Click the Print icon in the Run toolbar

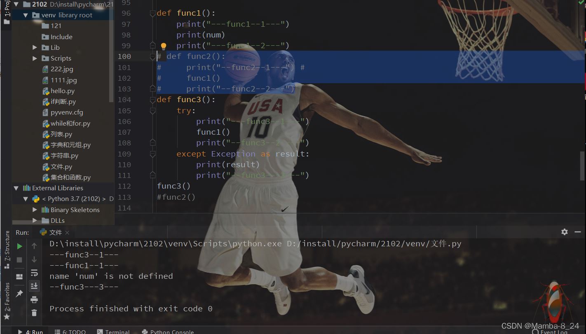coord(34,299)
